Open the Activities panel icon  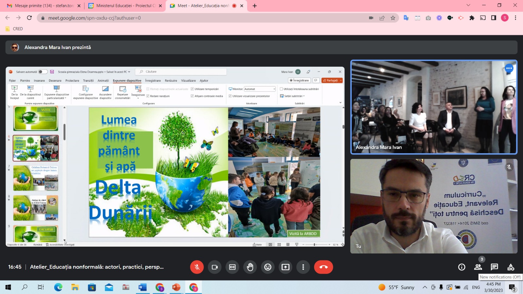[511, 267]
